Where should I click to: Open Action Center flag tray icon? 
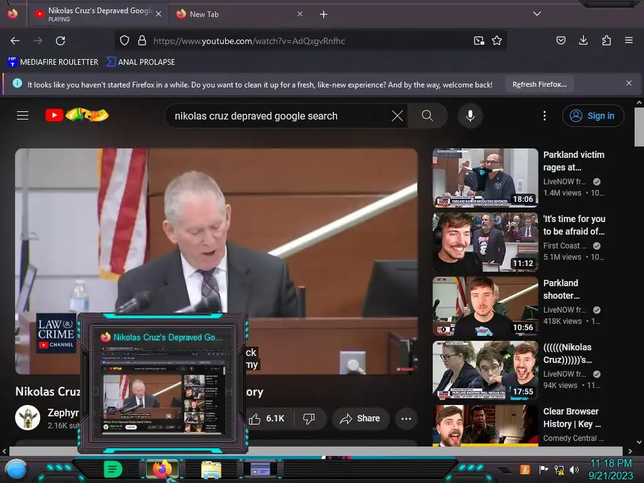tap(543, 469)
